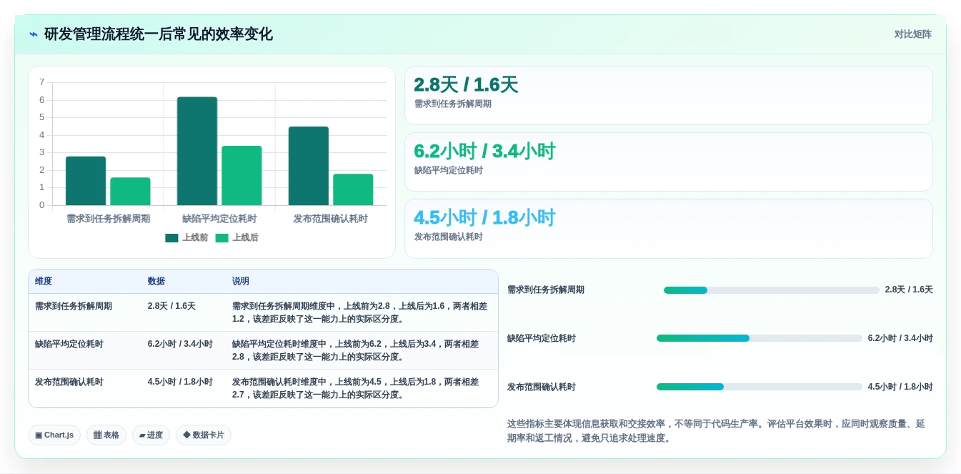961x474 pixels.
Task: Click the description mentioning 两者相差1.2
Action: pyautogui.click(x=360, y=312)
